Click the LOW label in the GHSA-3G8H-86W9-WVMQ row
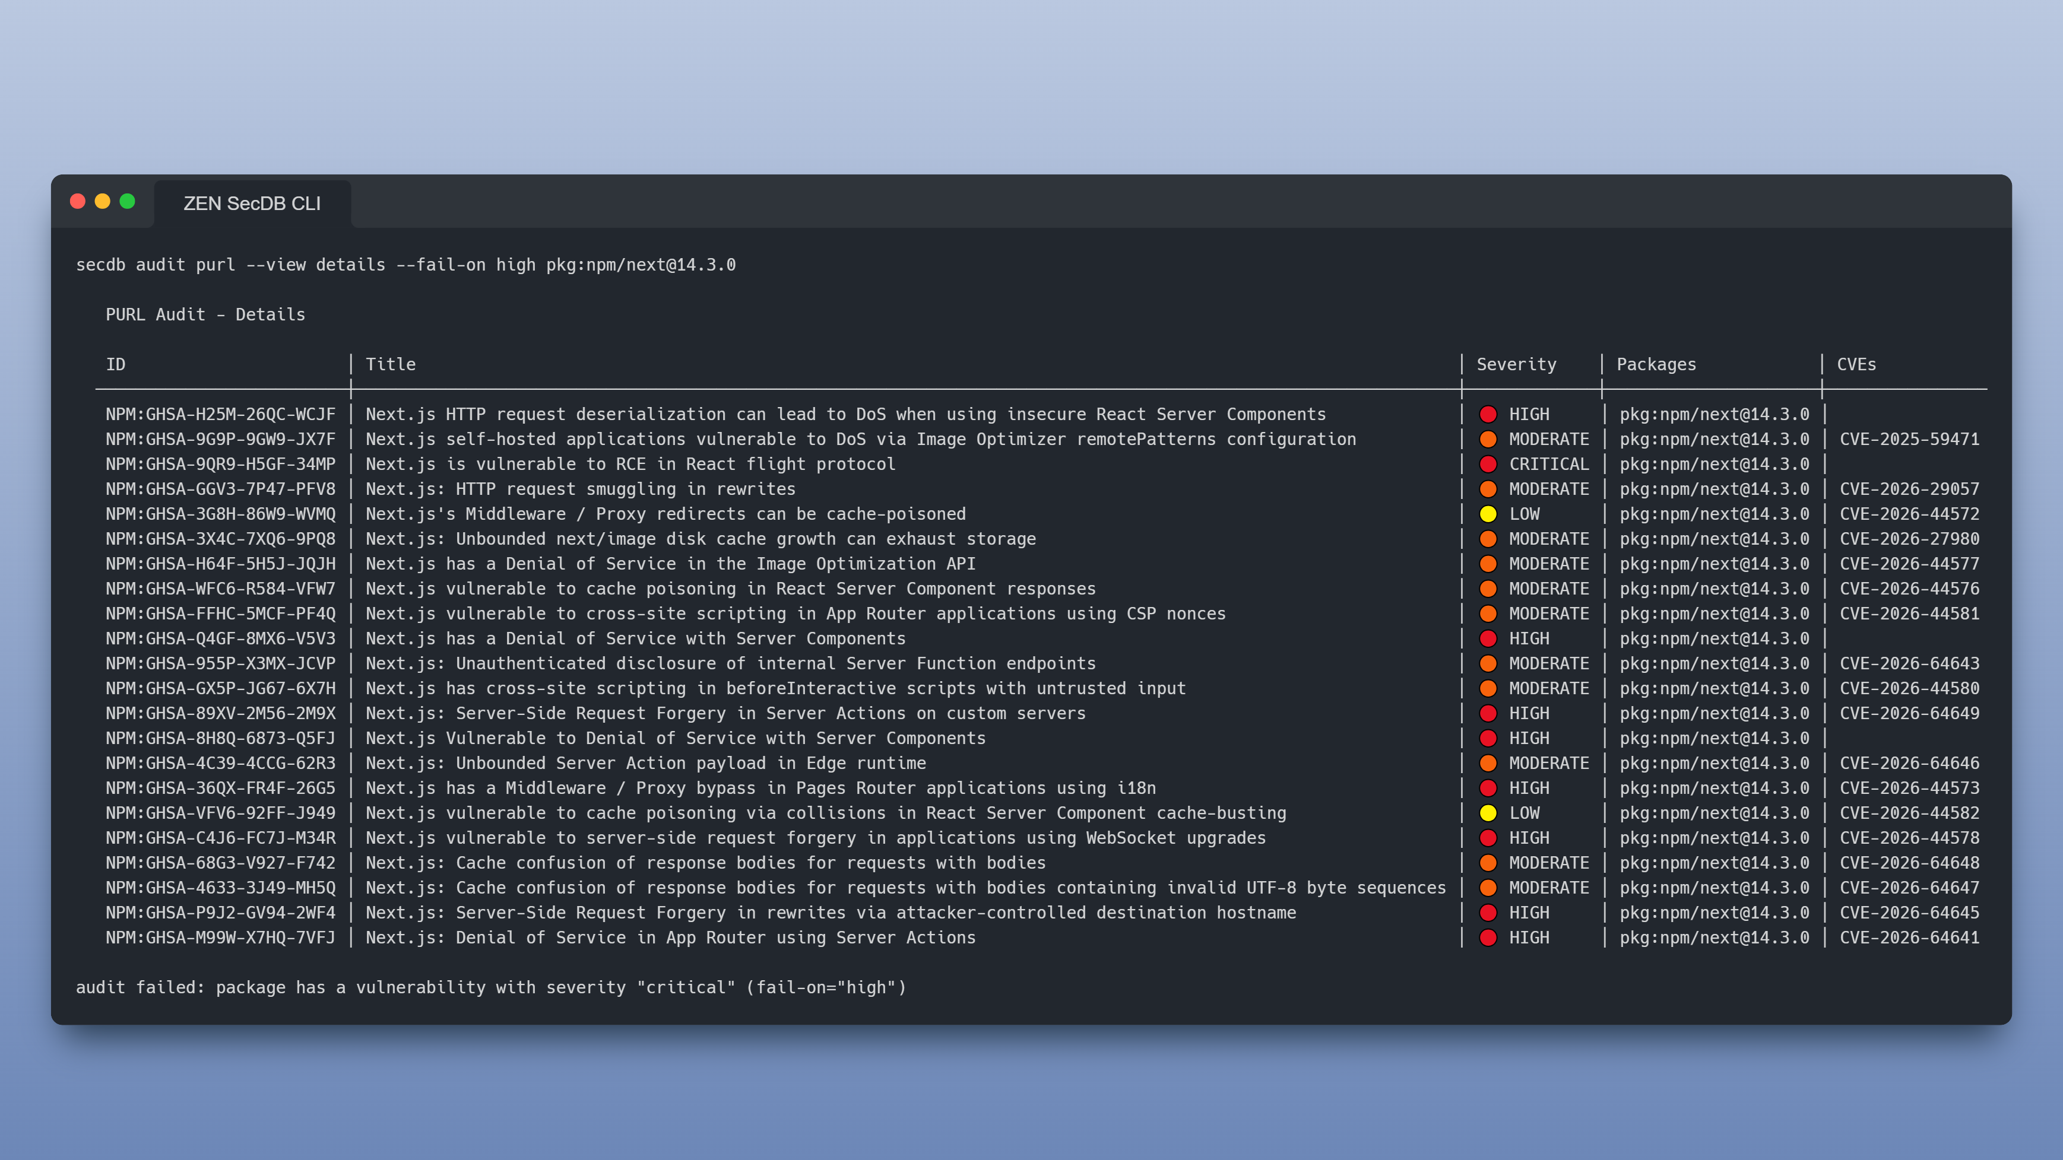2063x1160 pixels. click(1524, 513)
